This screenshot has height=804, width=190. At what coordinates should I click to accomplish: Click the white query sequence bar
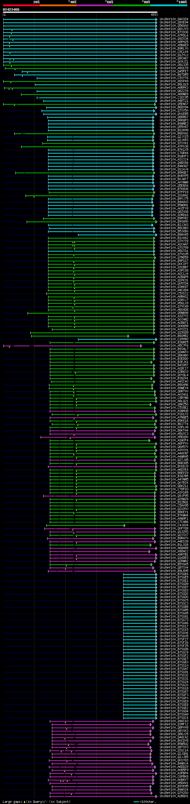(80, 12)
